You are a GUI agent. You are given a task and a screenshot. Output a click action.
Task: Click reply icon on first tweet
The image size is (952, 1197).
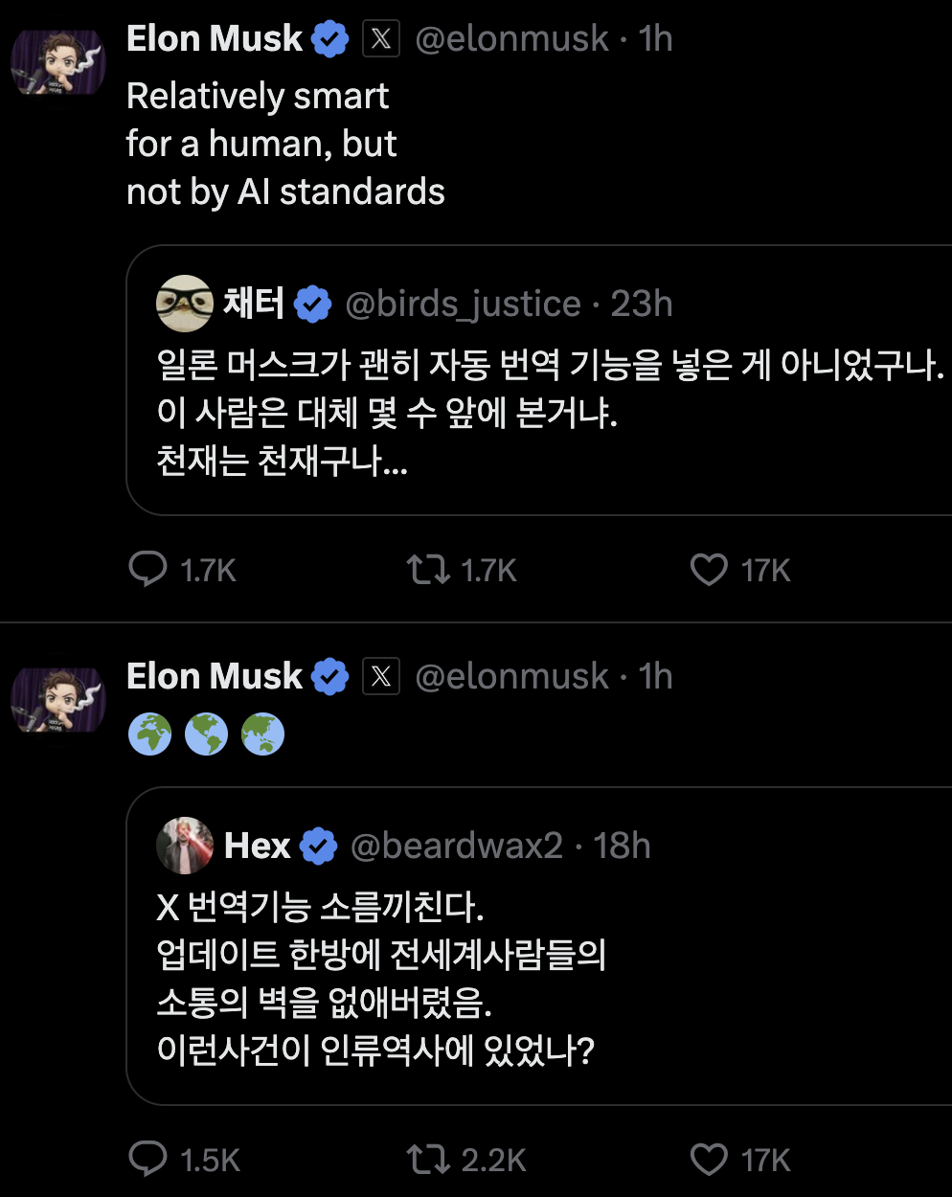coord(148,569)
